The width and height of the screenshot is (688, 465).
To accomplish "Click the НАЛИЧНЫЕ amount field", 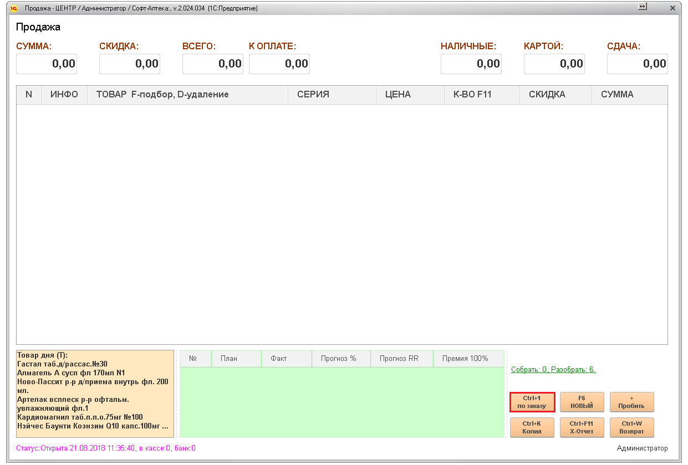I will [471, 64].
